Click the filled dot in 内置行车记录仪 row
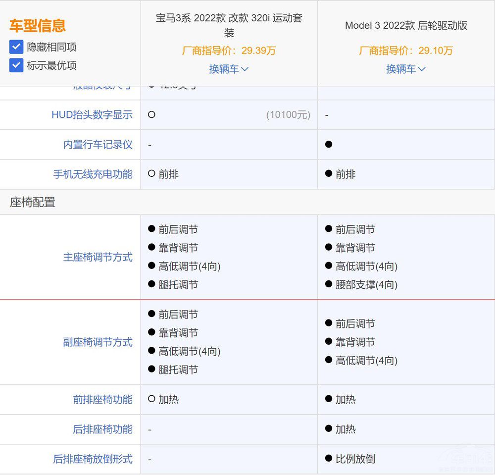Viewport: 495px width, 475px height. [329, 145]
